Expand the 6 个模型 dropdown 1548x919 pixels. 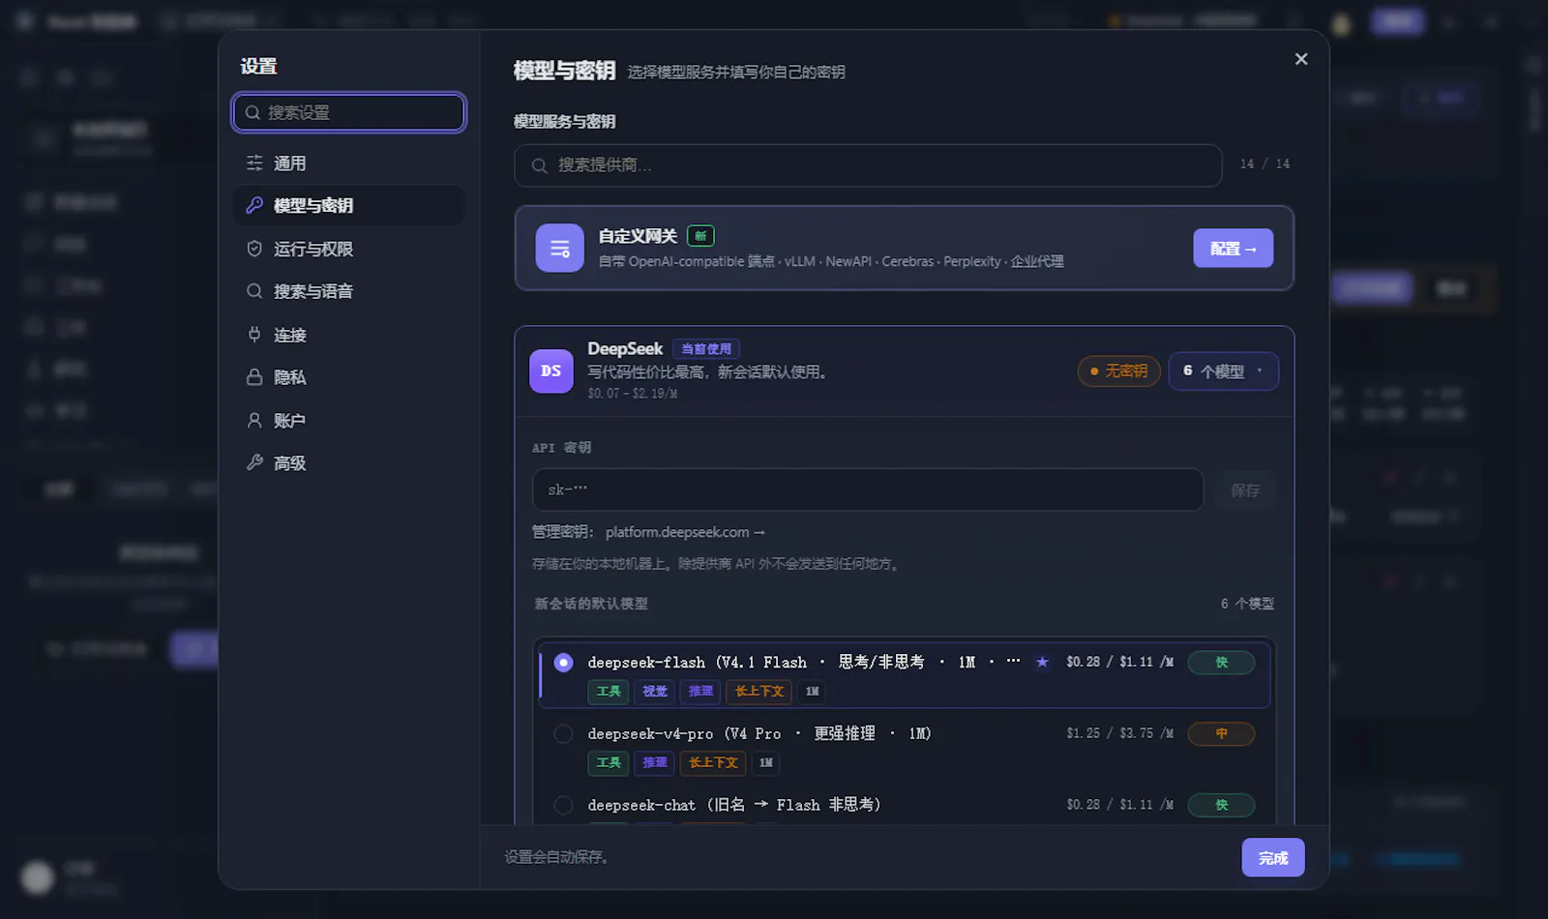1224,371
